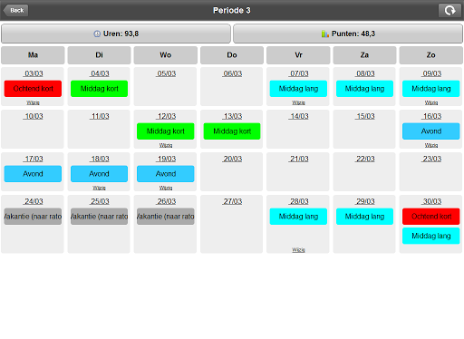This screenshot has width=464, height=339.
Task: Select the green Middag kort shift on 04/03
Action: [x=99, y=89]
